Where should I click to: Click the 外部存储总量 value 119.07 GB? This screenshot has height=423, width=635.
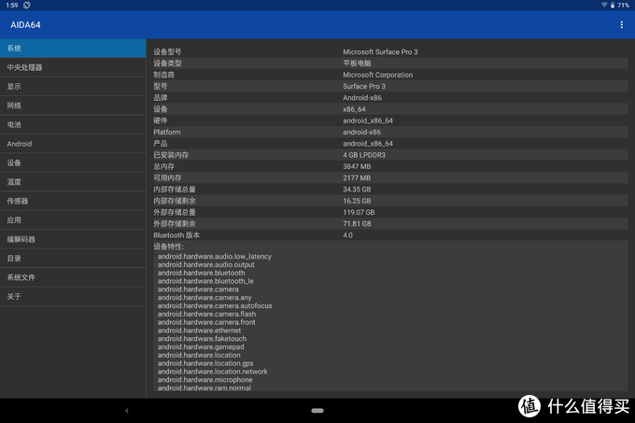(359, 212)
